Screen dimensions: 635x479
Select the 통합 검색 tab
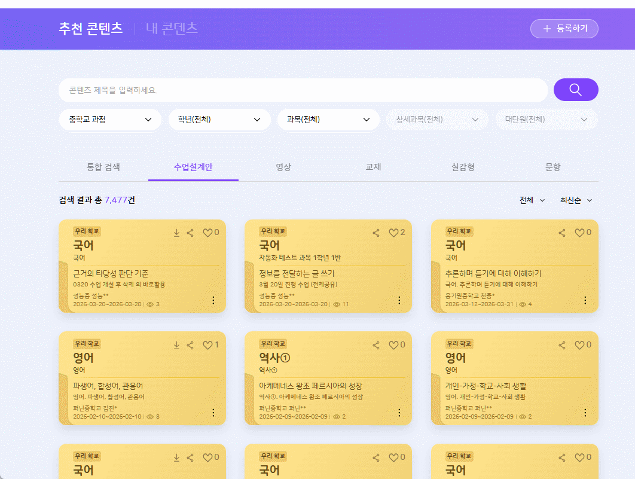click(x=103, y=167)
